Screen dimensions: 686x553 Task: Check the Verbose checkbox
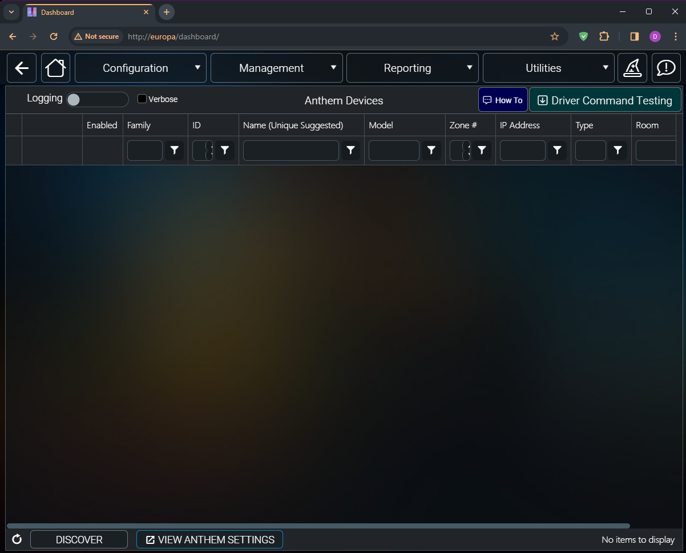click(x=142, y=99)
